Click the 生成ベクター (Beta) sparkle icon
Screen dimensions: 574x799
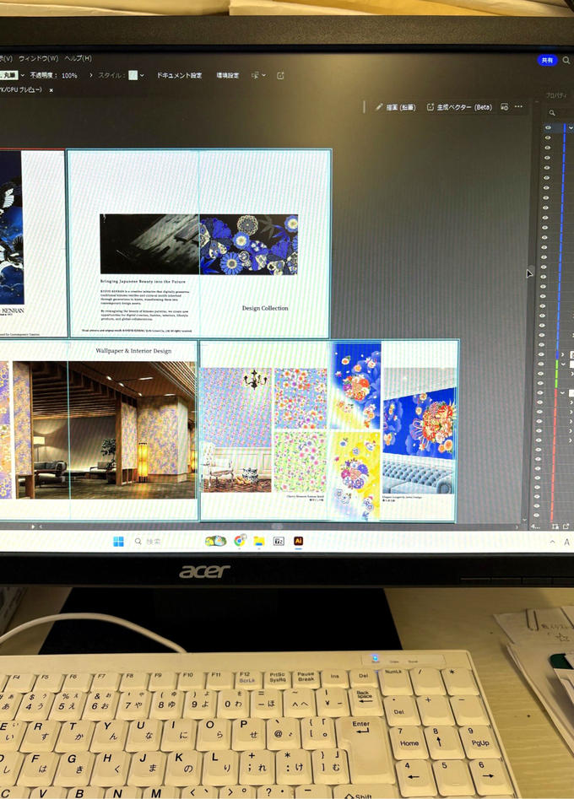[430, 107]
